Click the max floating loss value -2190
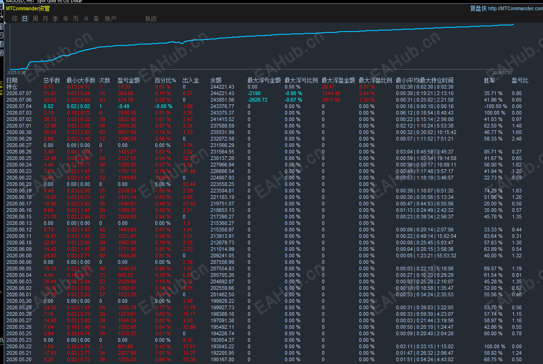This screenshot has height=364, width=543. [254, 94]
